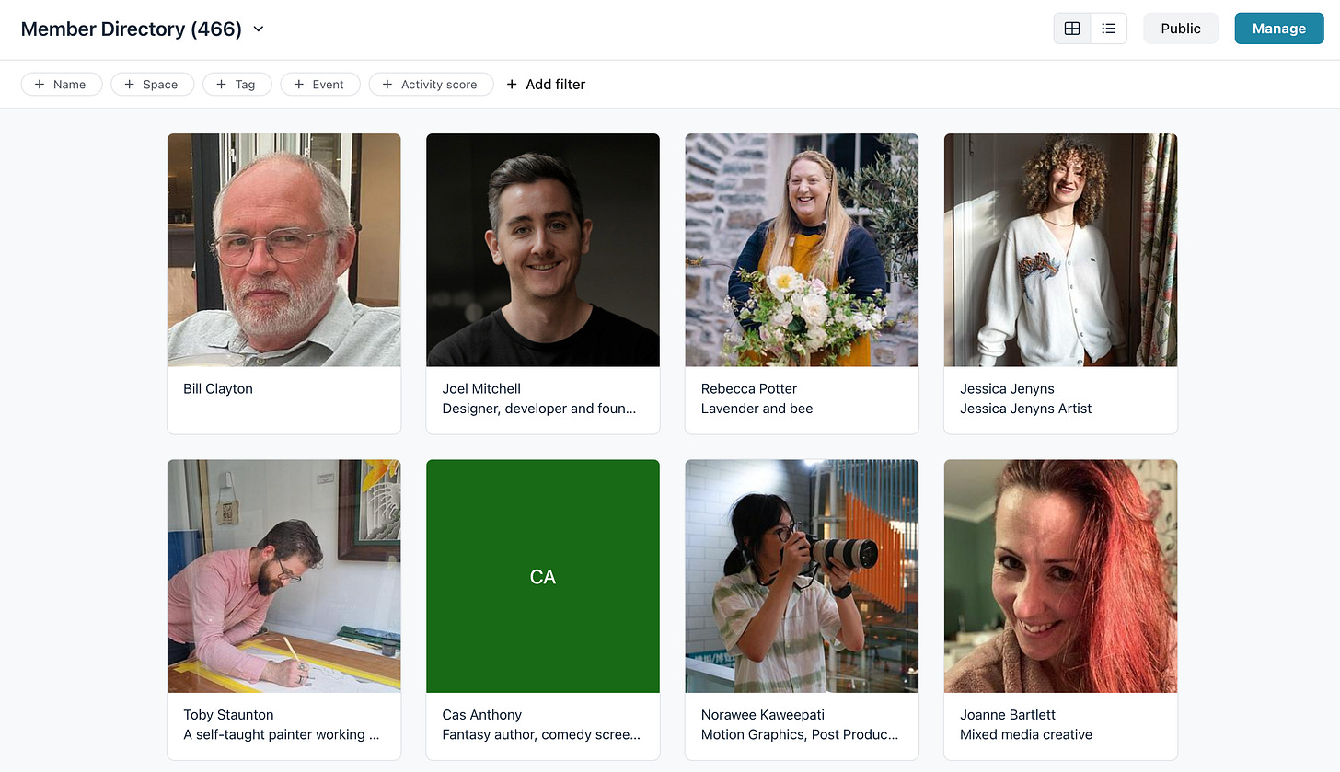
Task: Open Bill Clayton's profile photo
Action: point(284,250)
